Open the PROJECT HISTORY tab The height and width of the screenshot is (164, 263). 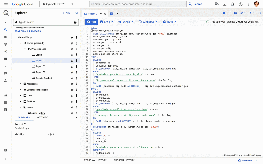tap(124, 160)
